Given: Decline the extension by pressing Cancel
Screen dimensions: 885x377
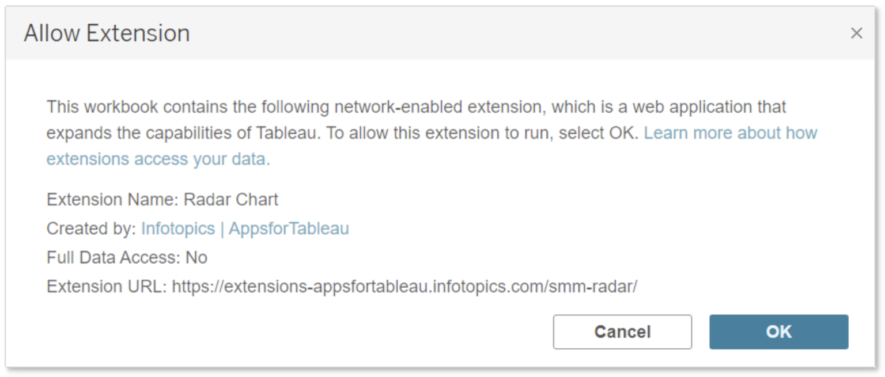Looking at the screenshot, I should click(622, 332).
